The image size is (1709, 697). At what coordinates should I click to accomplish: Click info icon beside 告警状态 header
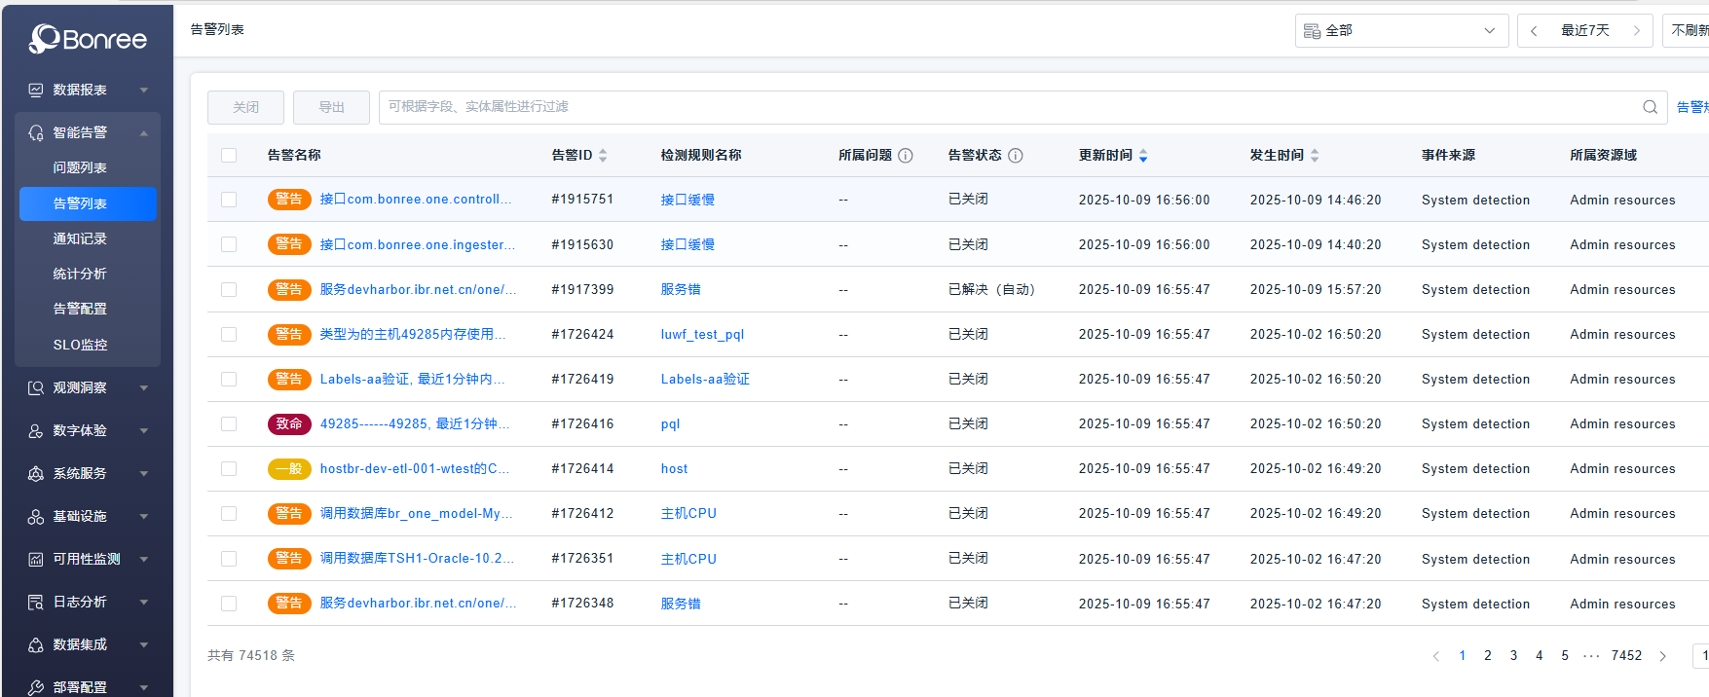[x=1015, y=156]
